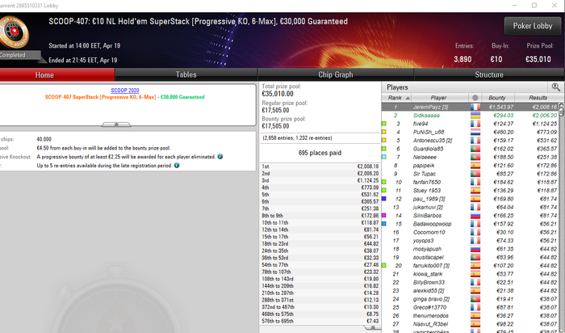Image resolution: width=565 pixels, height=333 pixels.
Task: Click France flag next to JeremPayz
Action: pyautogui.click(x=475, y=107)
